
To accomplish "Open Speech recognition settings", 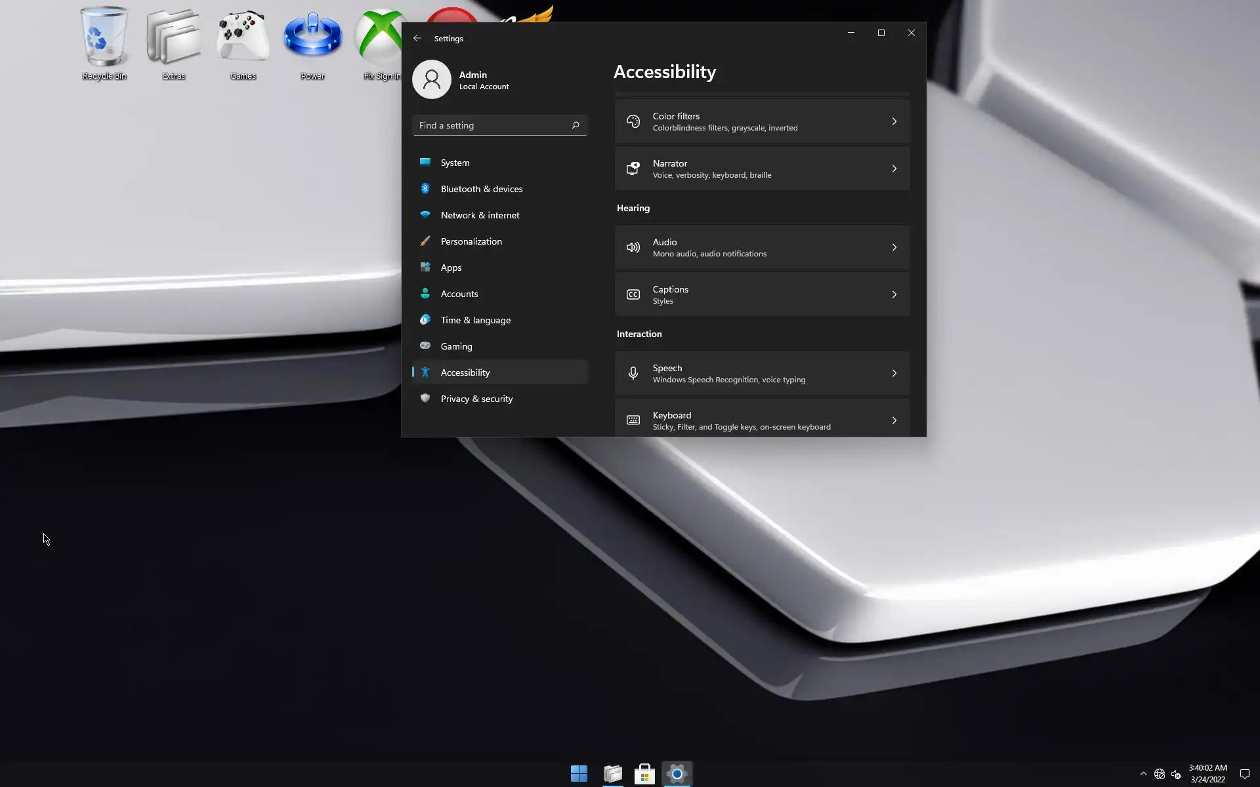I will (x=761, y=373).
